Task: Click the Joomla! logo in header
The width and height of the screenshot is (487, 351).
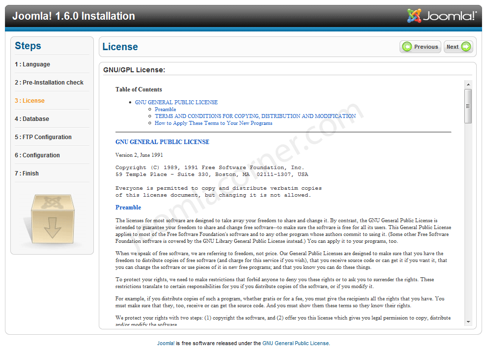Action: click(442, 16)
